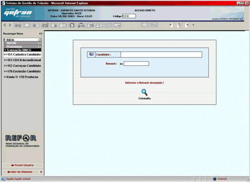250x182 pixels.
Task: Open 178-Exclusão Candidato menu entry
Action: (22, 71)
